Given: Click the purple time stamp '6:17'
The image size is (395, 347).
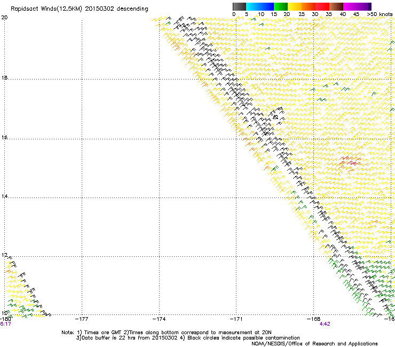Looking at the screenshot, I should [5, 324].
